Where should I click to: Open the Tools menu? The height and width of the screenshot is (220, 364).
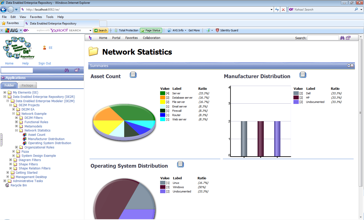click(50, 17)
